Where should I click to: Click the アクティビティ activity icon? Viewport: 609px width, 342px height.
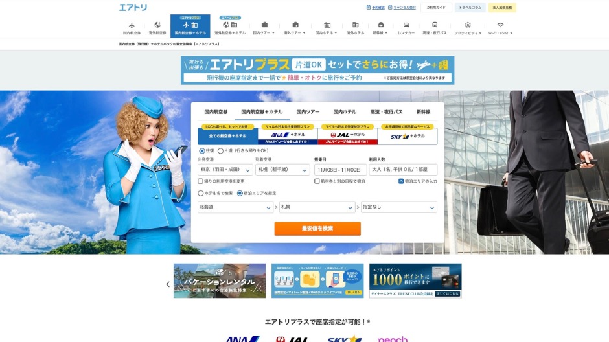[x=467, y=25]
